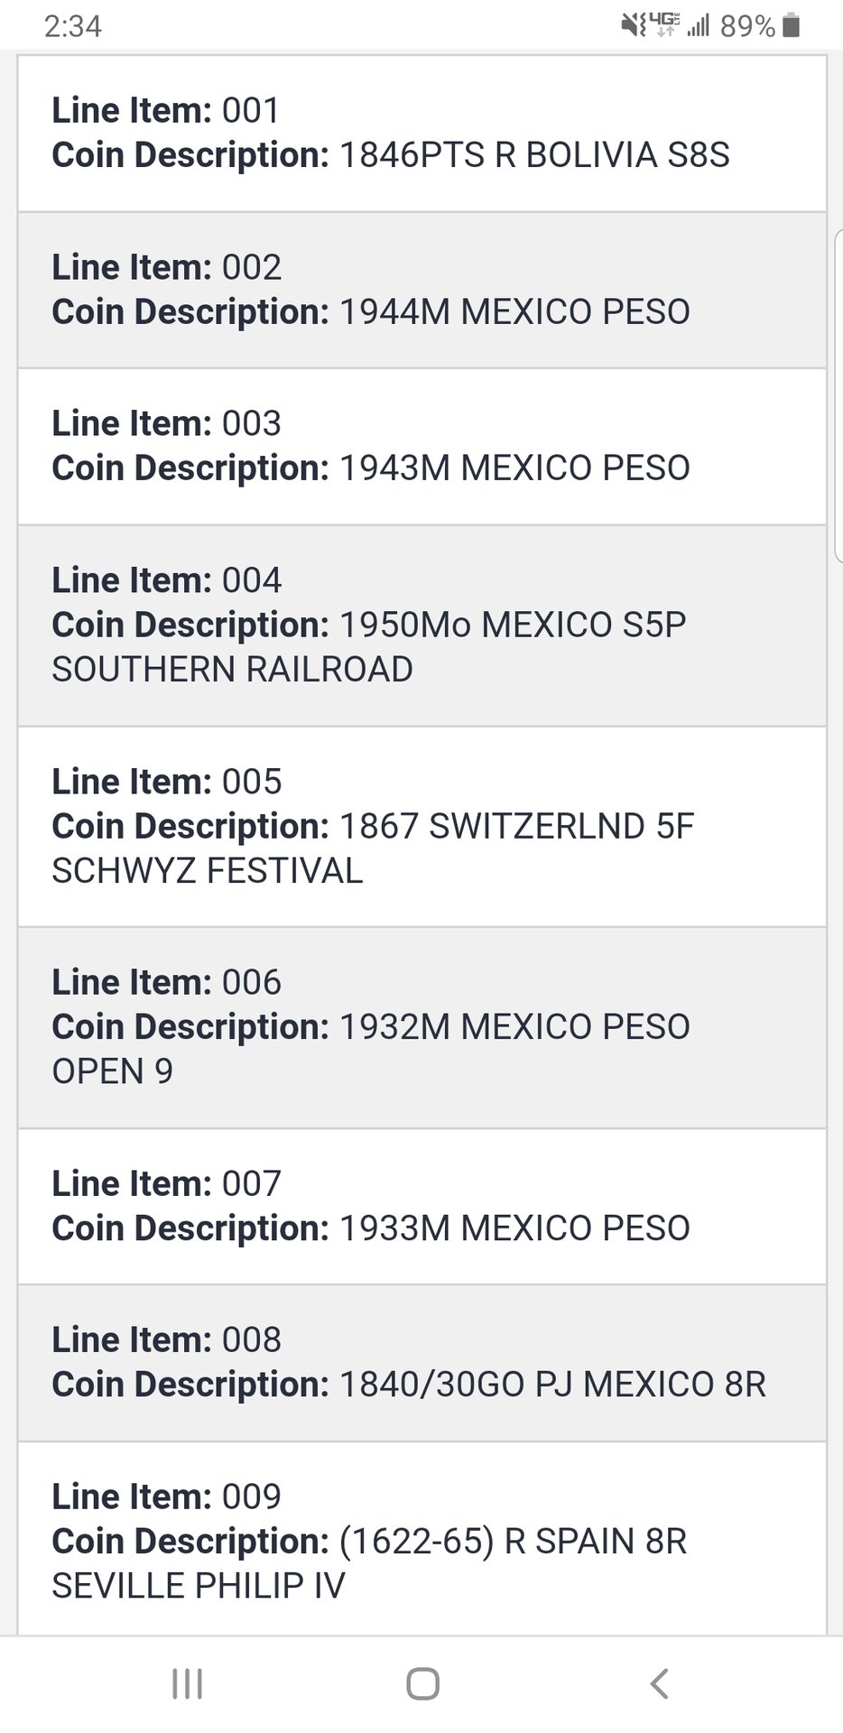Open the recent apps icon

[x=187, y=1683]
